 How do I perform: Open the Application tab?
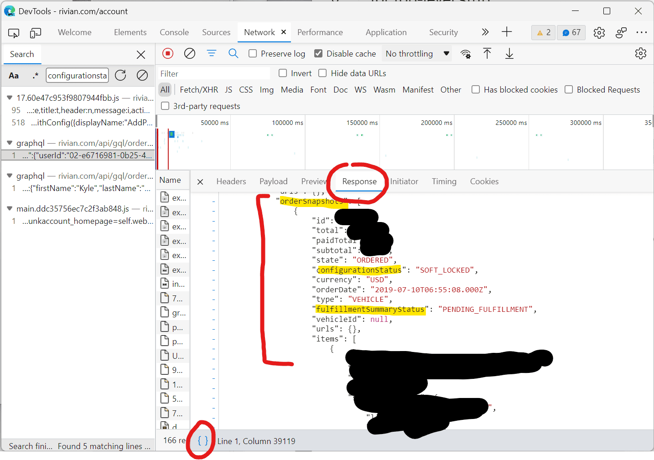[x=386, y=32]
